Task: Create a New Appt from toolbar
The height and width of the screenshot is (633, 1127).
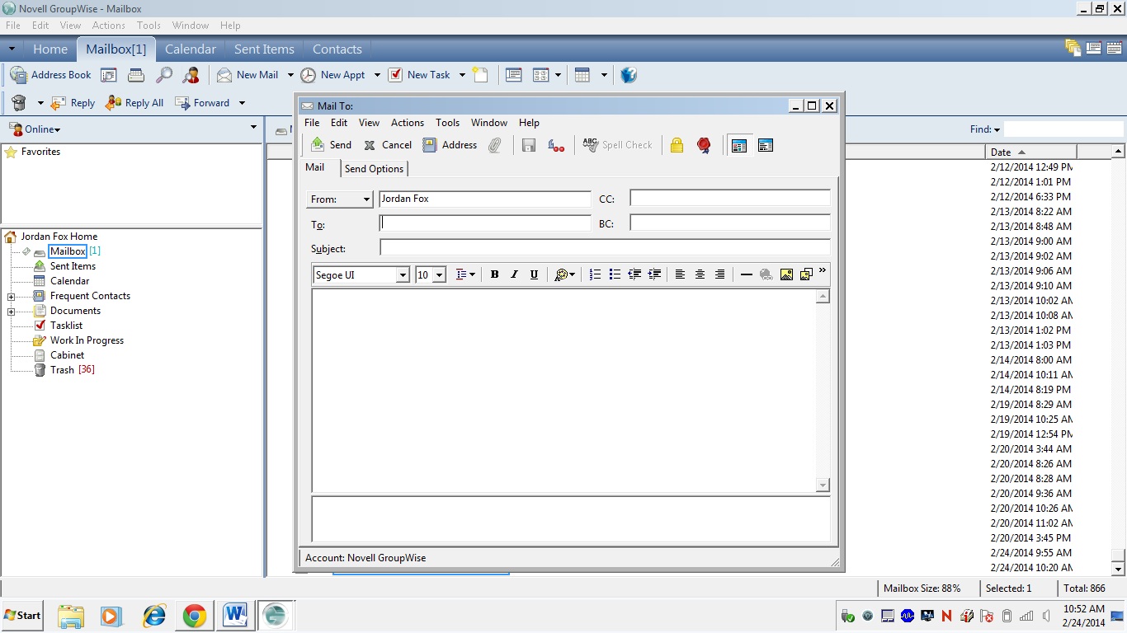Action: click(x=332, y=75)
